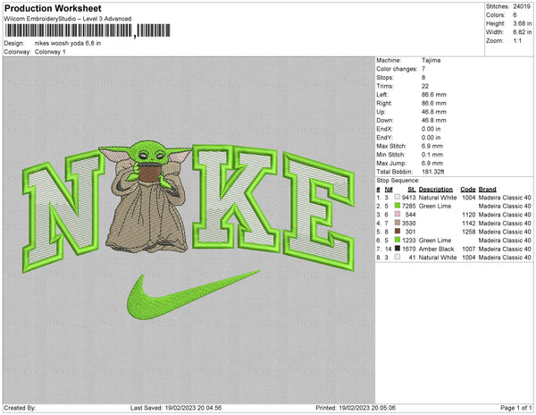Click the 'Colorway 1' value
The width and height of the screenshot is (536, 415).
pos(50,52)
